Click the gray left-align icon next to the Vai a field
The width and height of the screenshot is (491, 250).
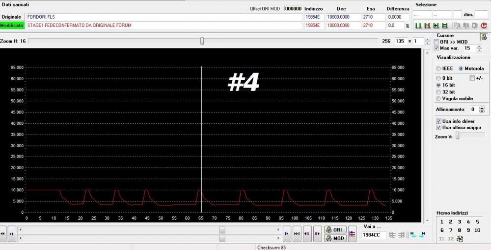pos(392,235)
